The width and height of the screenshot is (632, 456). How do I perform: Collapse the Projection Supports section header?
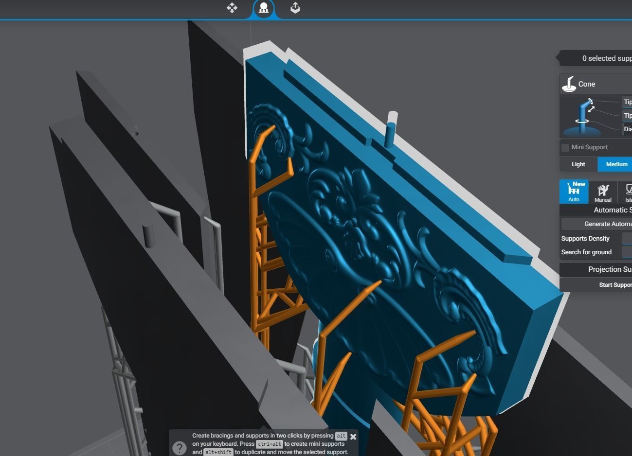coord(596,269)
